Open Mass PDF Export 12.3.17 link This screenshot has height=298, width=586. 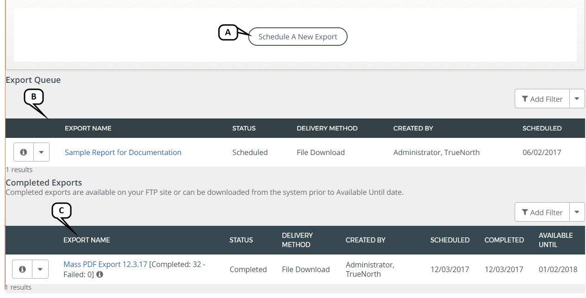pyautogui.click(x=105, y=265)
